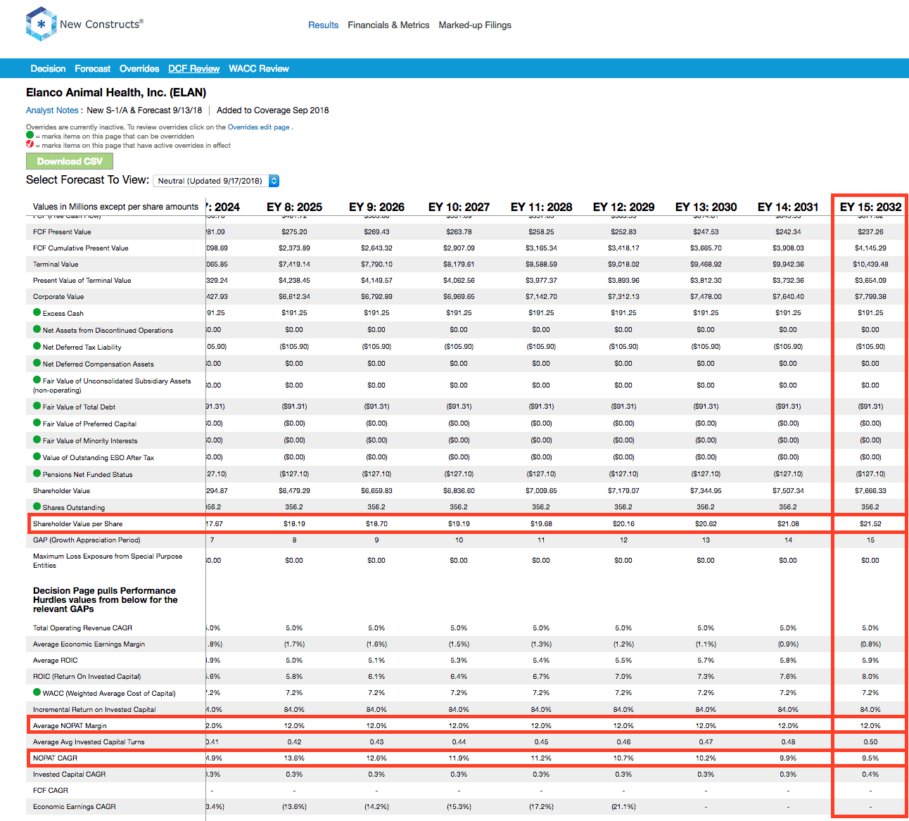Image resolution: width=909 pixels, height=821 pixels.
Task: Switch to the WACC Review tab
Action: point(259,68)
